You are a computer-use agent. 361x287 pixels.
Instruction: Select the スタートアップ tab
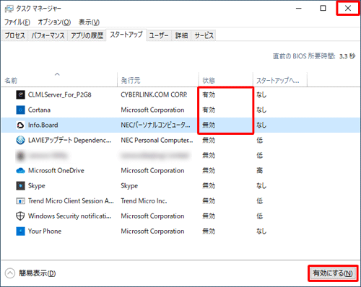(x=126, y=35)
